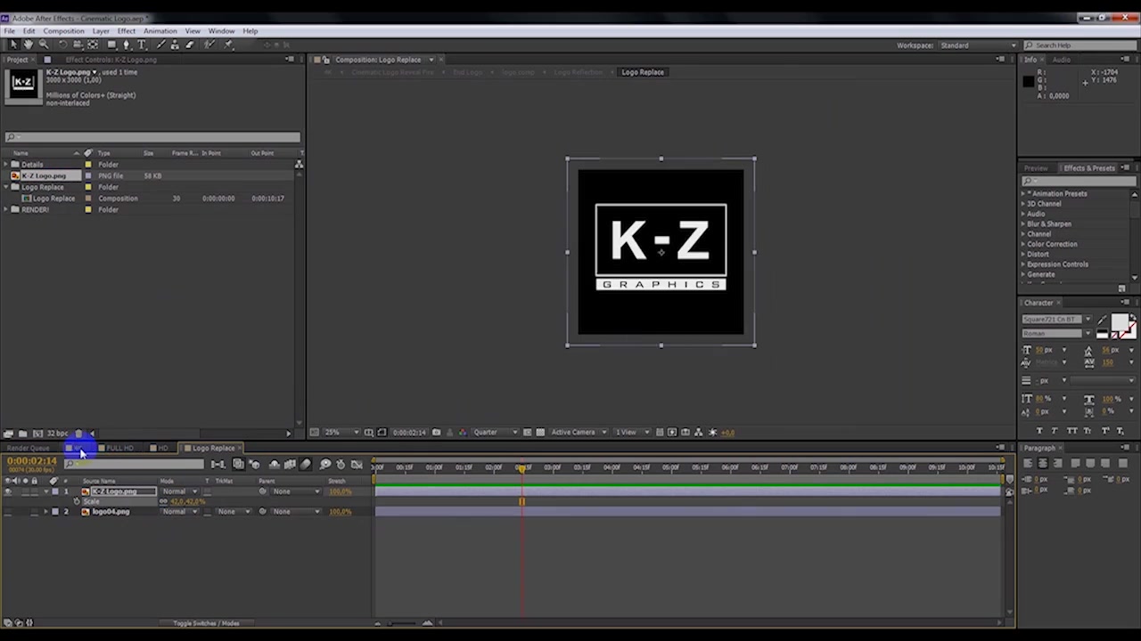This screenshot has height=641, width=1141.
Task: Expand the RENDER! folder
Action: click(x=5, y=210)
